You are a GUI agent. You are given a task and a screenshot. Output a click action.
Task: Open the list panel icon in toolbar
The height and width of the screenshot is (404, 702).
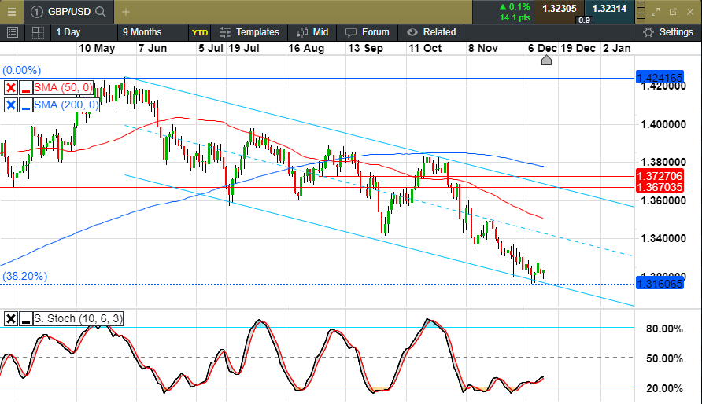tap(12, 32)
